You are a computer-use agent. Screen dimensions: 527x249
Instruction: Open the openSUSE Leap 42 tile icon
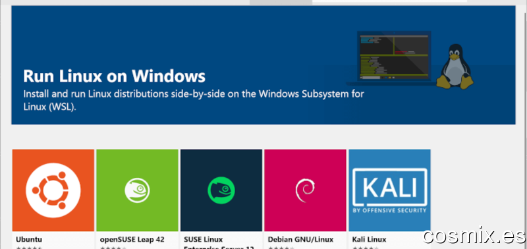tap(137, 190)
